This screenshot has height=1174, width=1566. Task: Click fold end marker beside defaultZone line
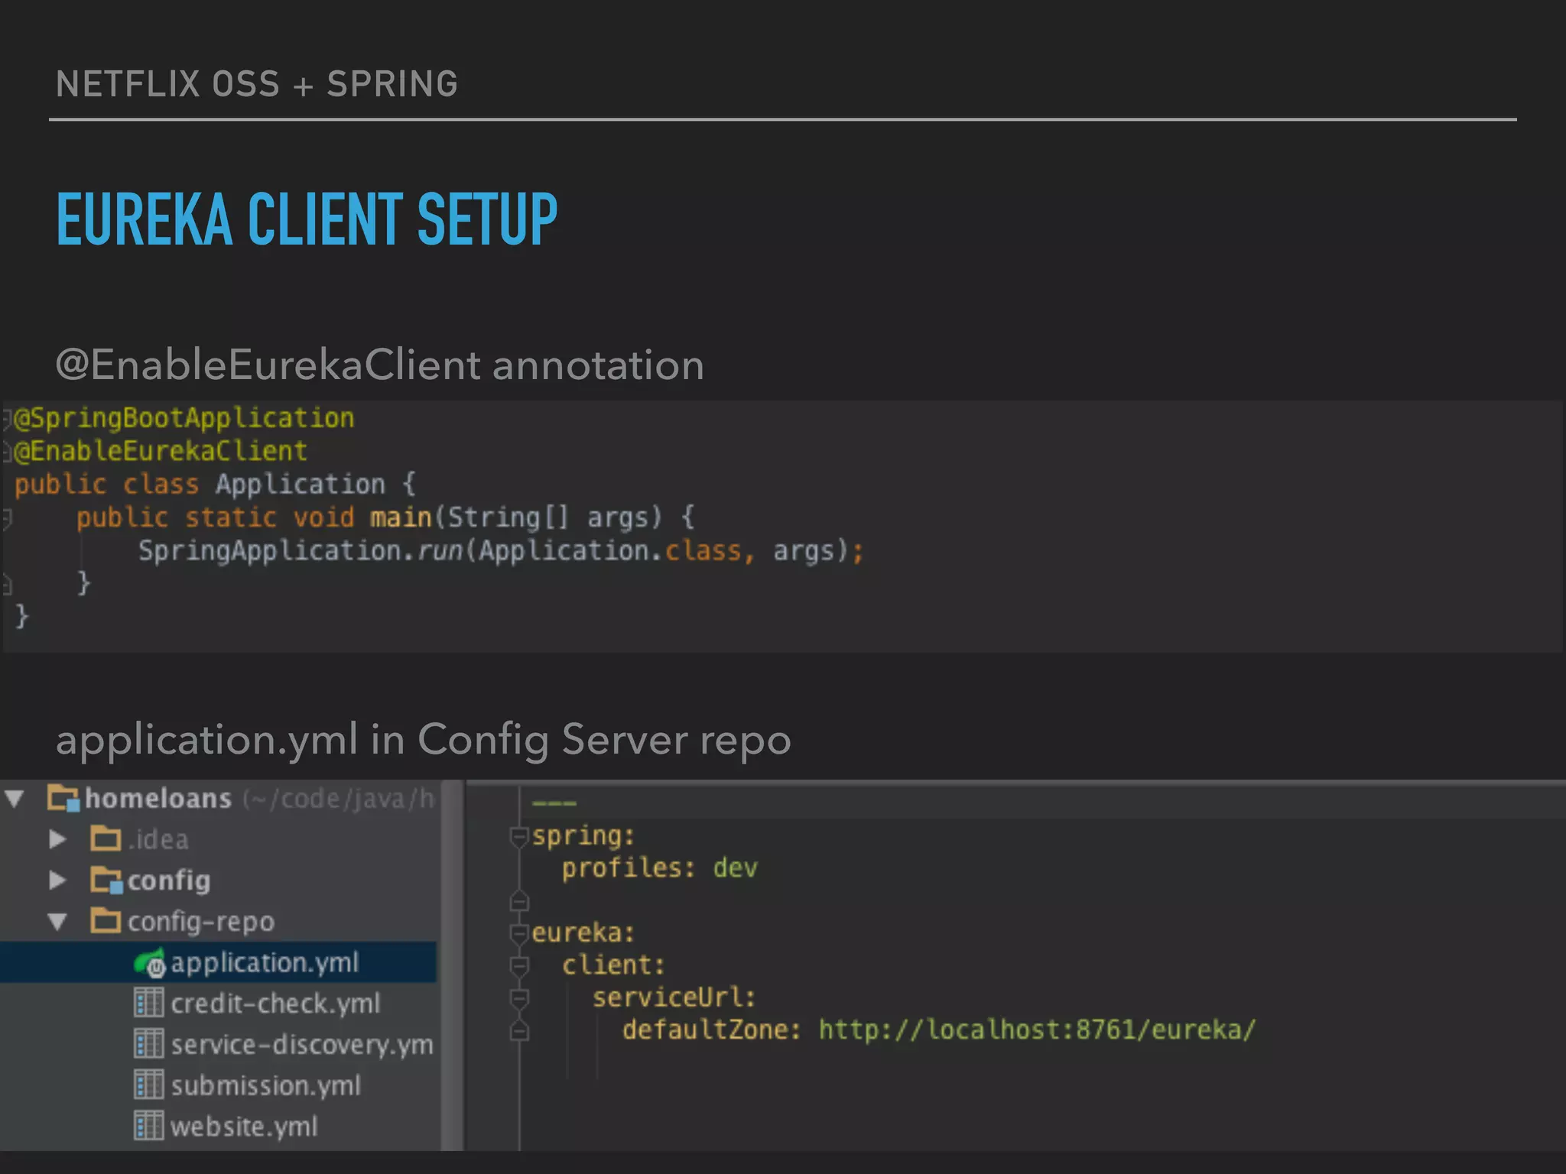pos(519,1031)
